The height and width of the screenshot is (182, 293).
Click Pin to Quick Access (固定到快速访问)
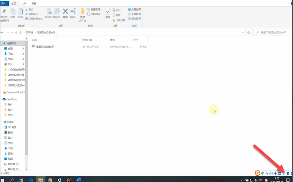[x=4, y=15]
